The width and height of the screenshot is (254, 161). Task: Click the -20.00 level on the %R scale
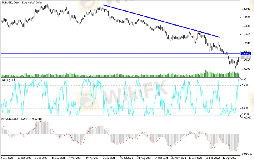245,85
